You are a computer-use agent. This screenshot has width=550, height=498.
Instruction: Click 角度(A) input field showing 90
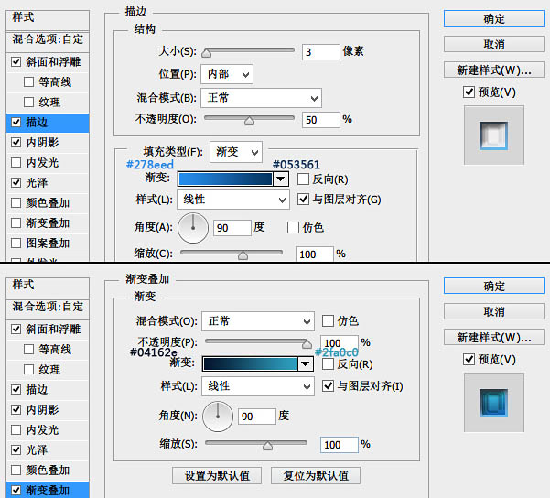[x=232, y=228]
